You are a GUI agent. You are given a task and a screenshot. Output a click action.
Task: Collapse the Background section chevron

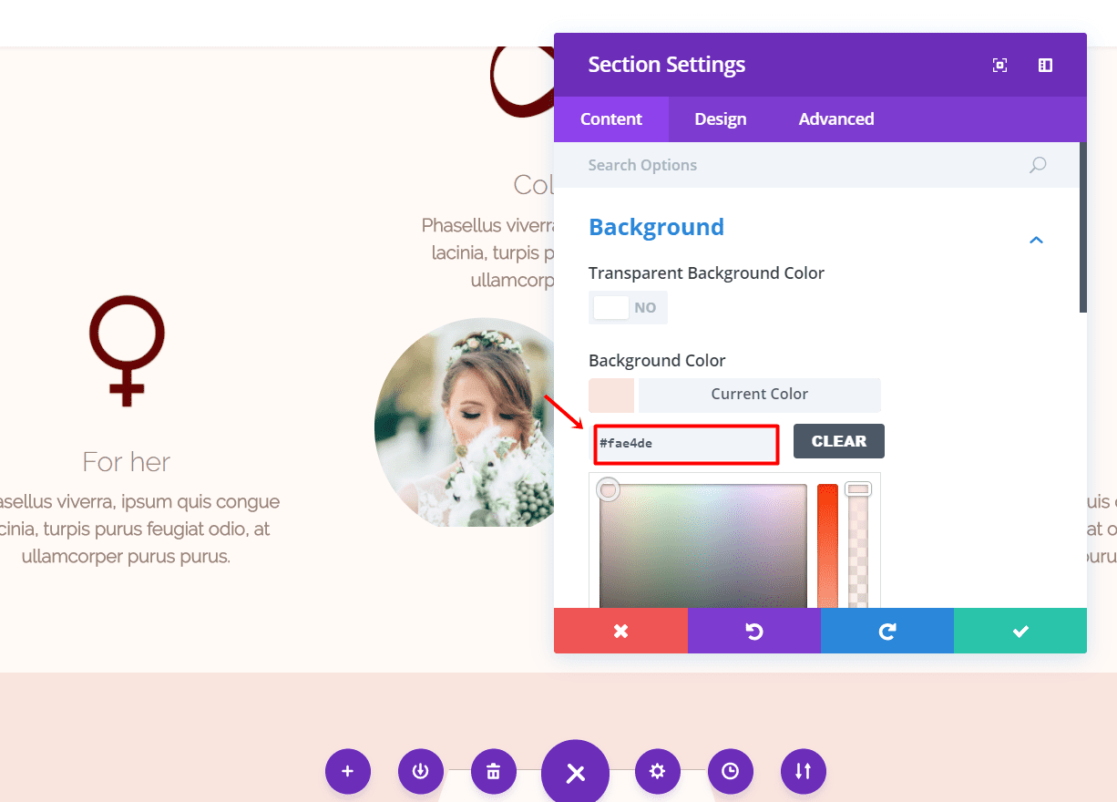click(x=1036, y=240)
